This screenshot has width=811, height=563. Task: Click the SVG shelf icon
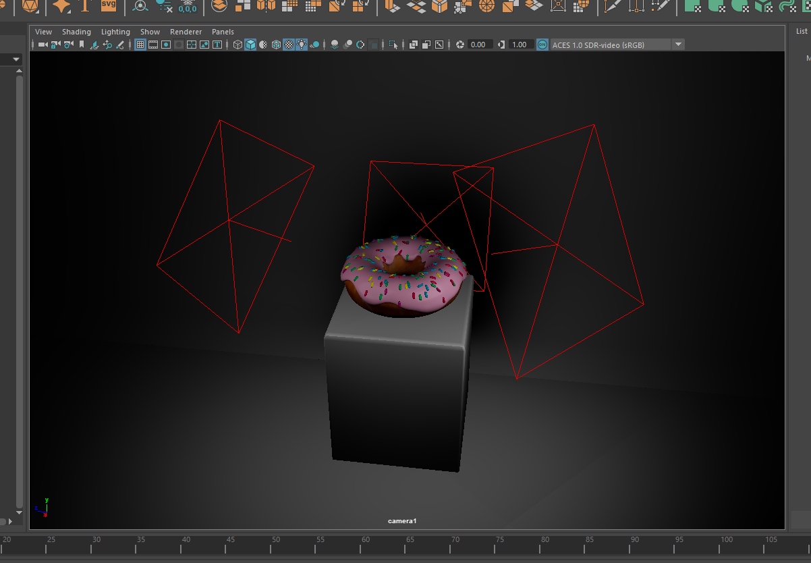point(109,5)
